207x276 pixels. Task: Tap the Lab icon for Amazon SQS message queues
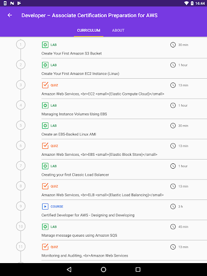coord(45,226)
